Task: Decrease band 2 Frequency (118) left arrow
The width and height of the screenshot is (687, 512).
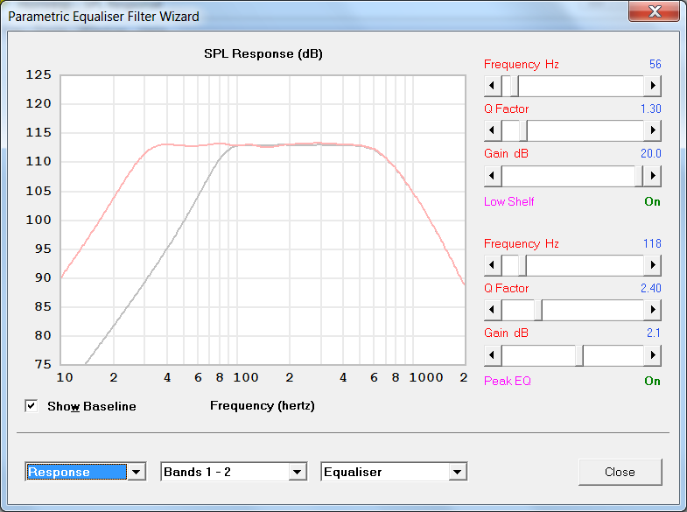Action: tap(493, 265)
